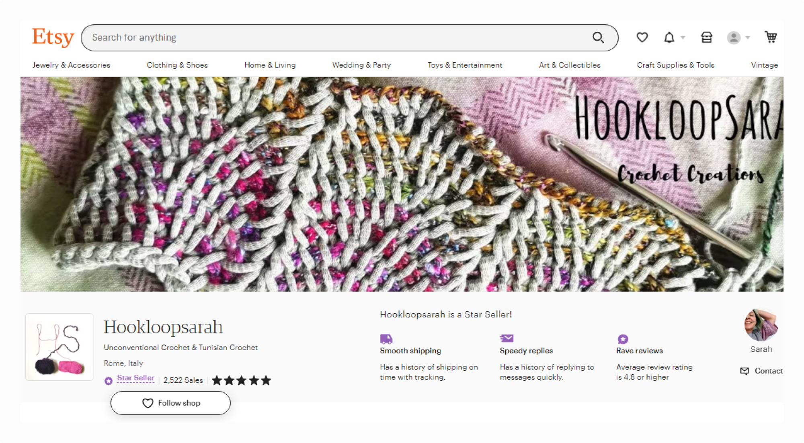Click the Speedy replies label

click(x=526, y=351)
